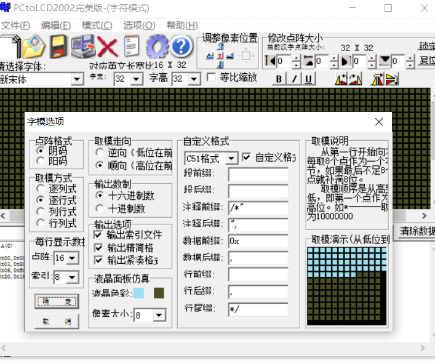Open the 字高 32 dropdown
The height and width of the screenshot is (361, 435).
coord(194,79)
